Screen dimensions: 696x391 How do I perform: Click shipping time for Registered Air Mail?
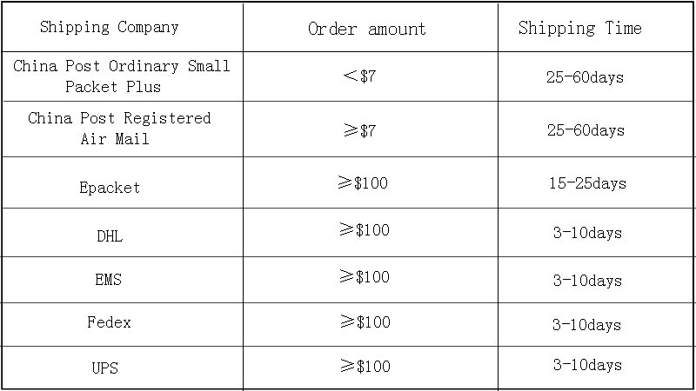pos(585,130)
